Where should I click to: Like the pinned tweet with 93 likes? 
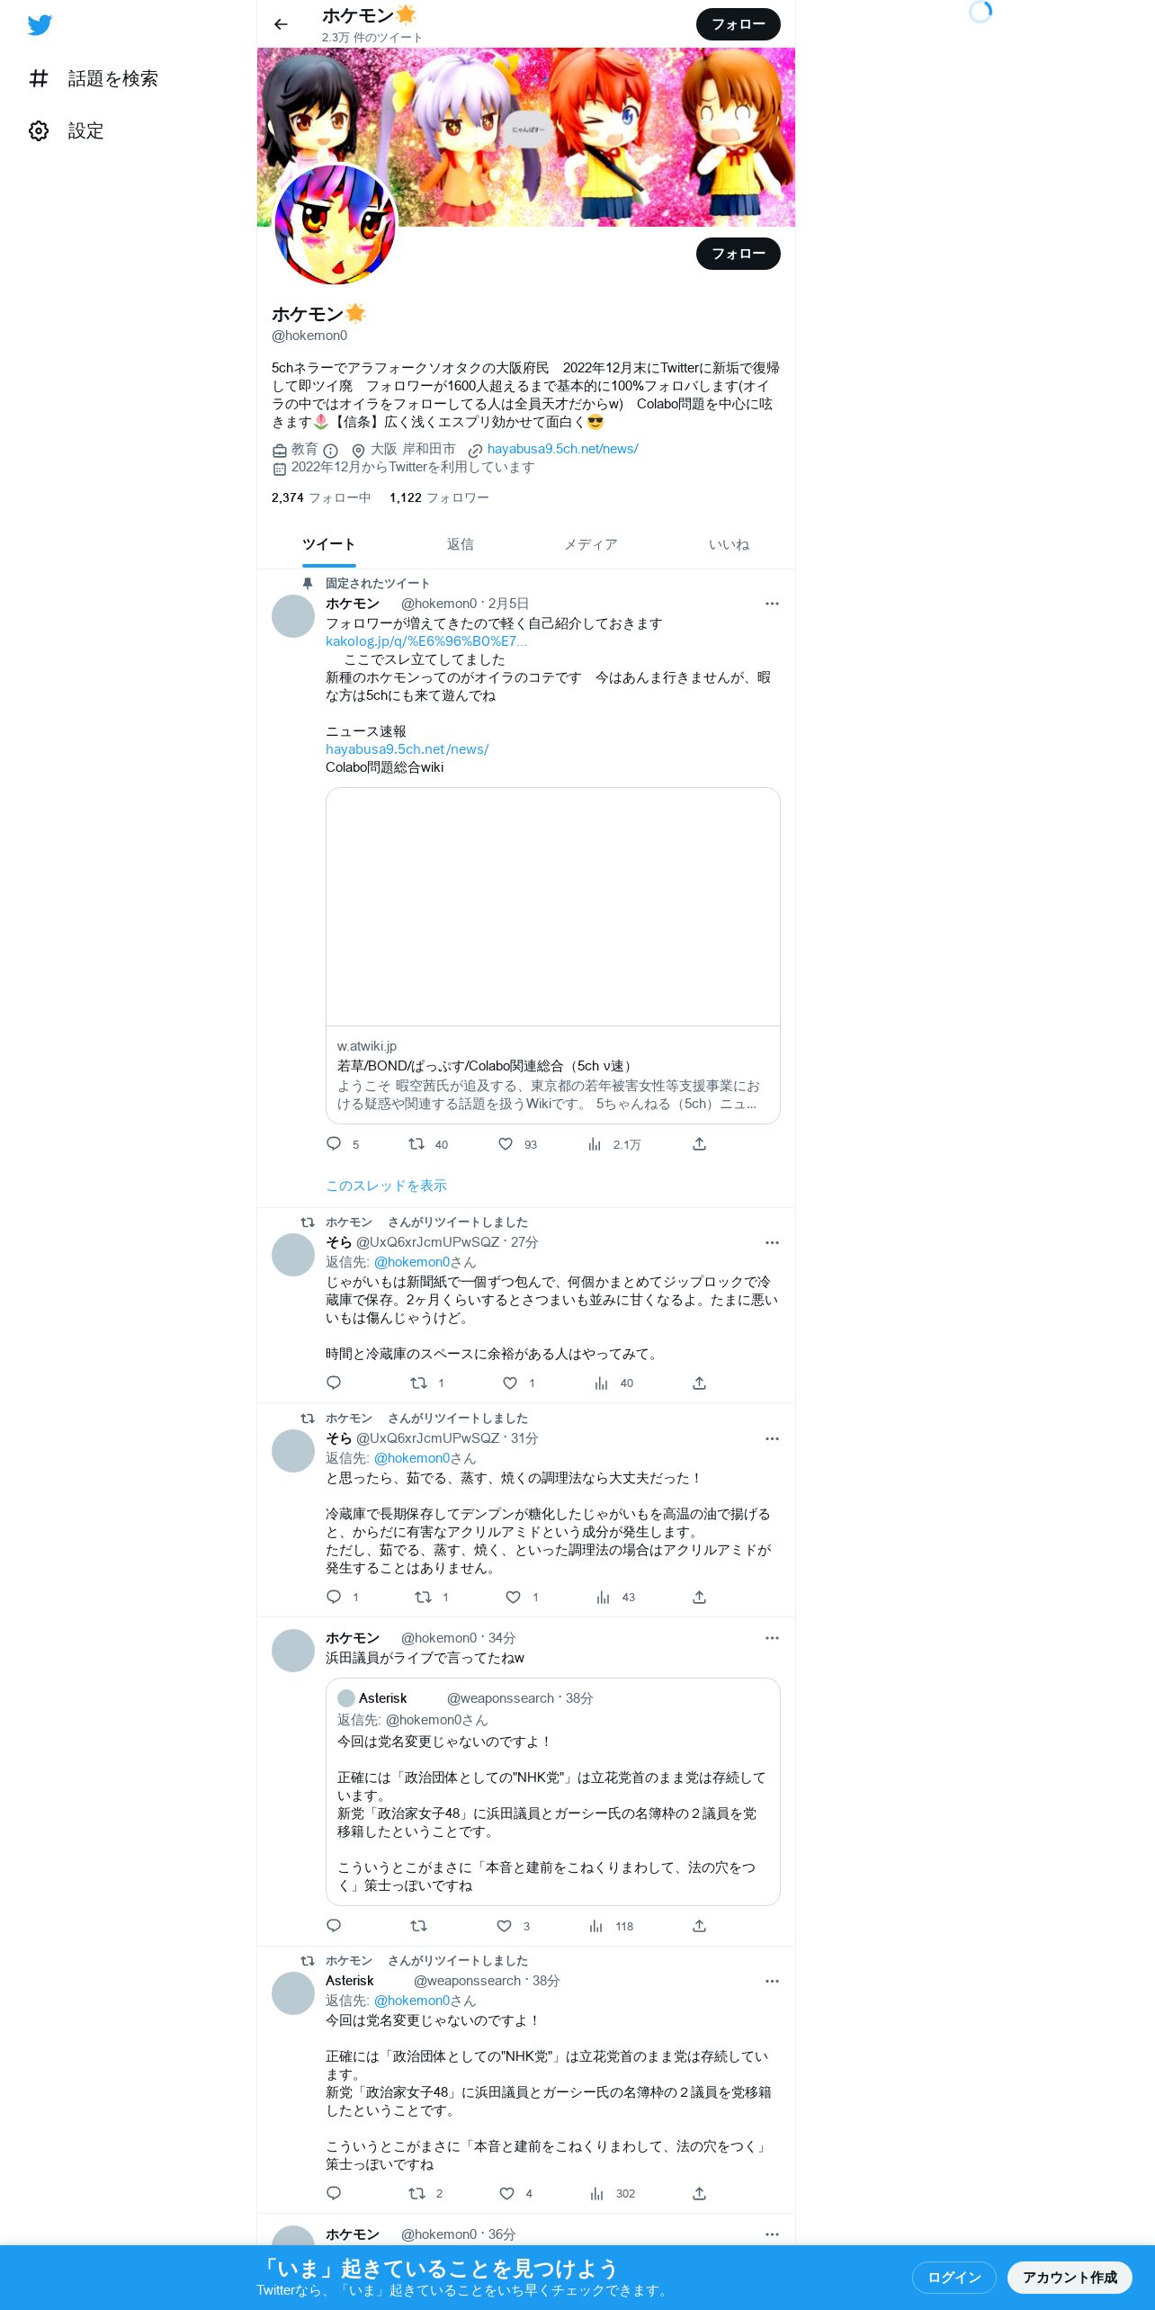click(x=506, y=1143)
